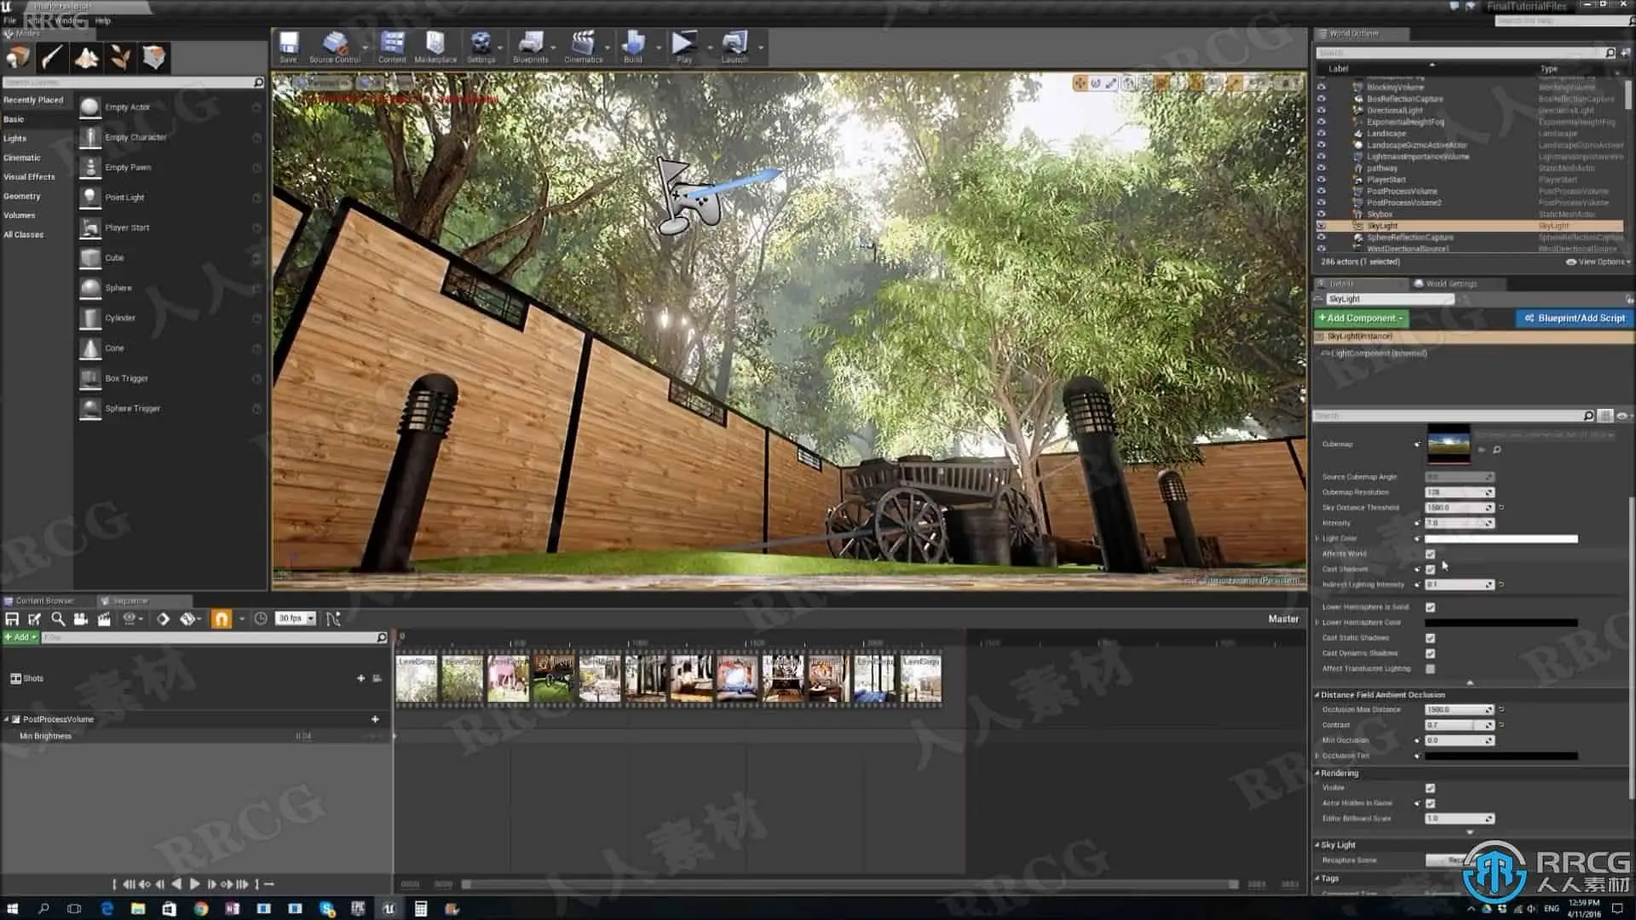Click the Add Component button

1361,318
